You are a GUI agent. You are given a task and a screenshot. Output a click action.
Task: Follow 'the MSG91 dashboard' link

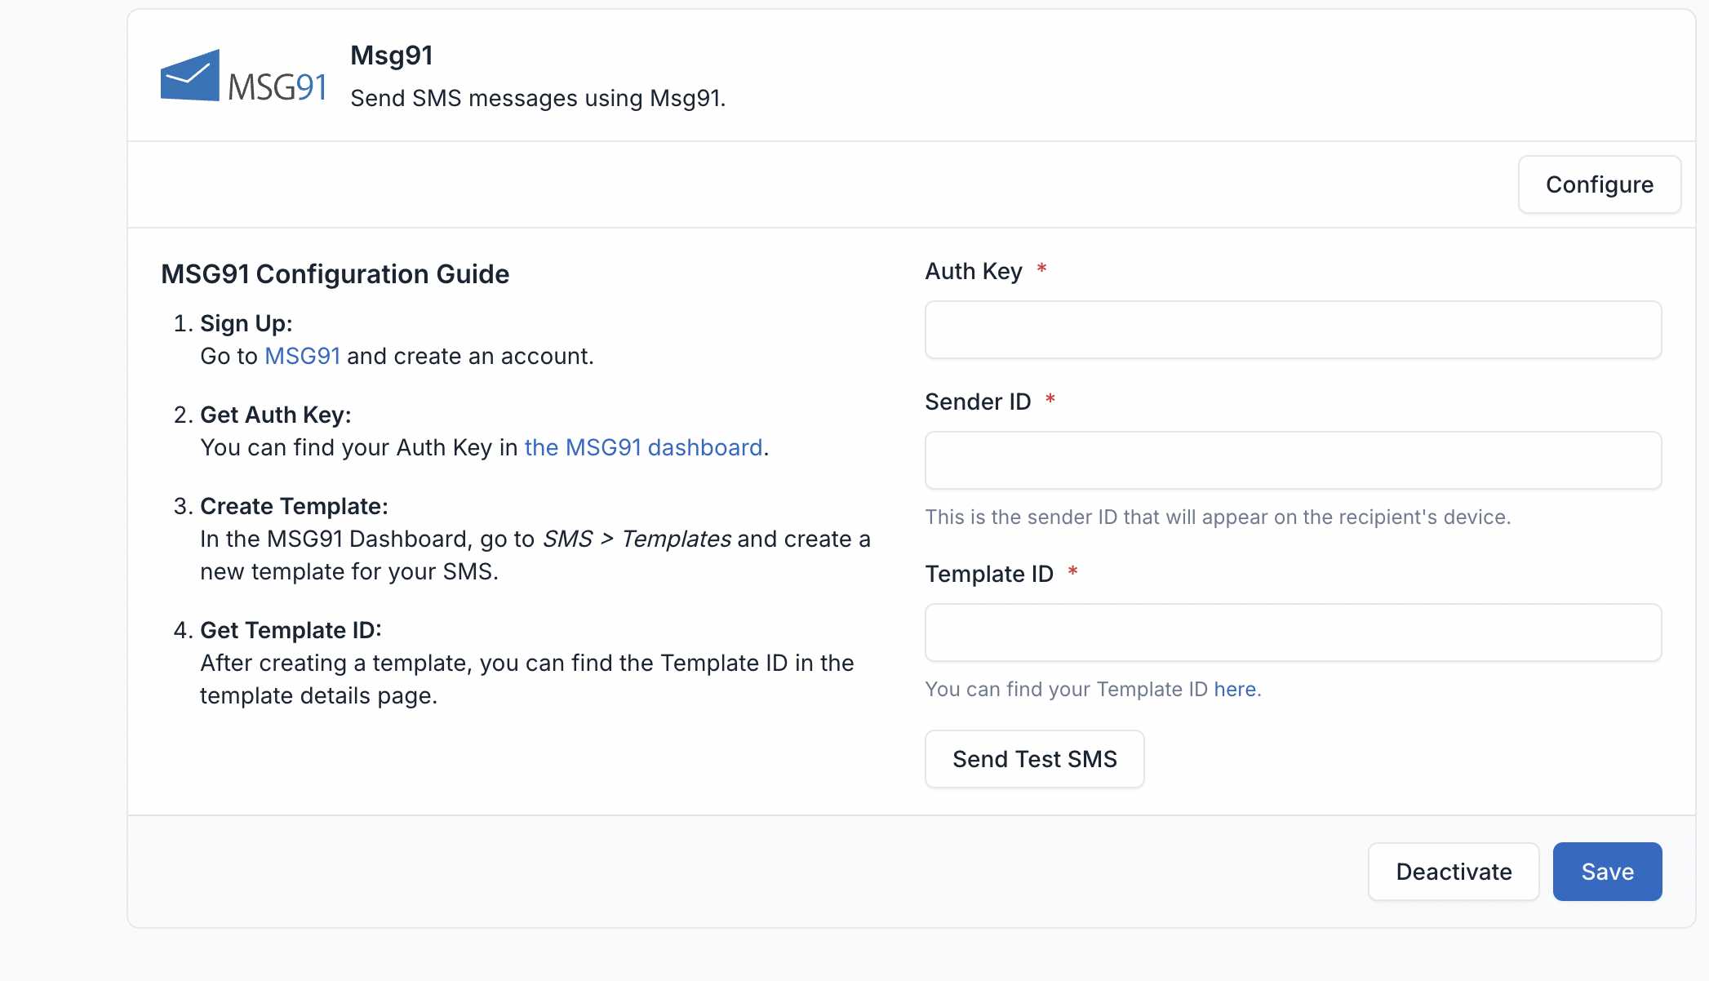pos(643,447)
